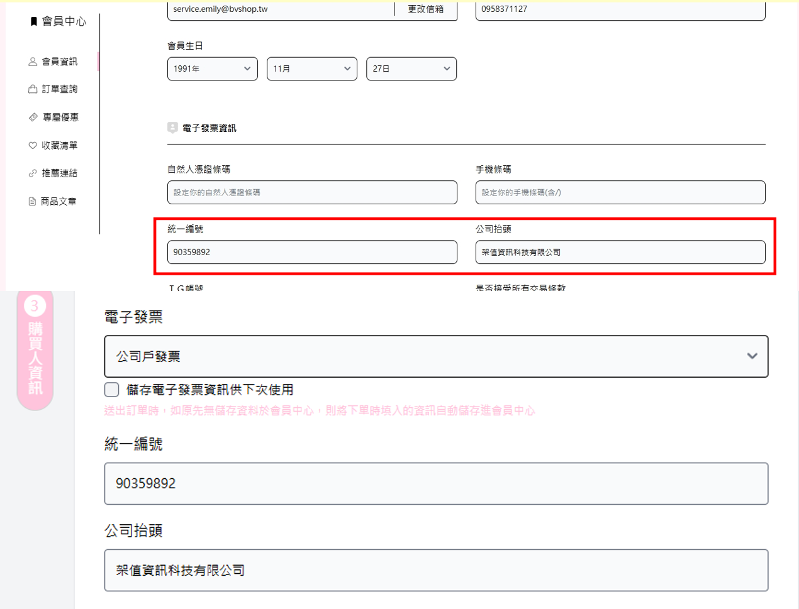Click the heart icon for 收藏清單

coord(33,145)
